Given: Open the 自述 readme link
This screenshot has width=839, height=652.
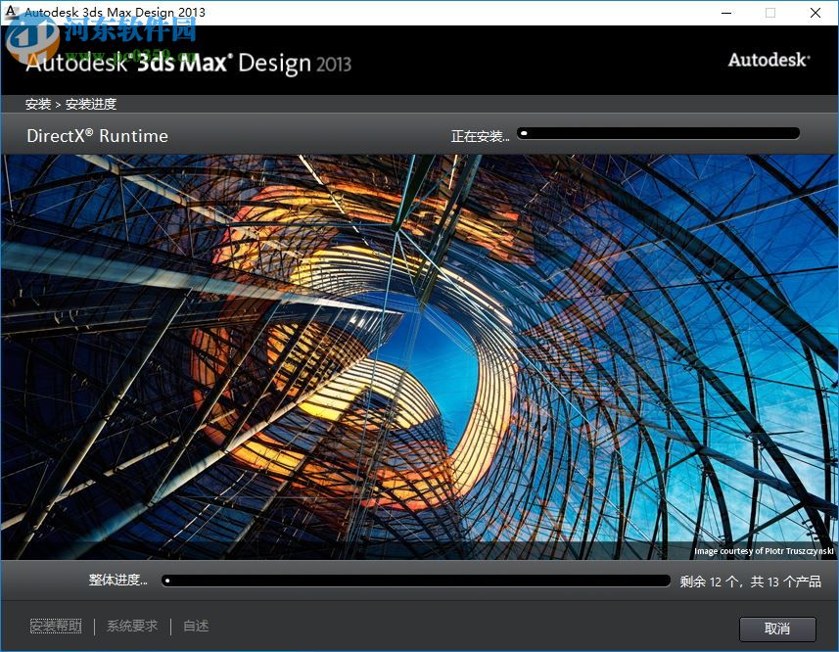Looking at the screenshot, I should pyautogui.click(x=195, y=625).
